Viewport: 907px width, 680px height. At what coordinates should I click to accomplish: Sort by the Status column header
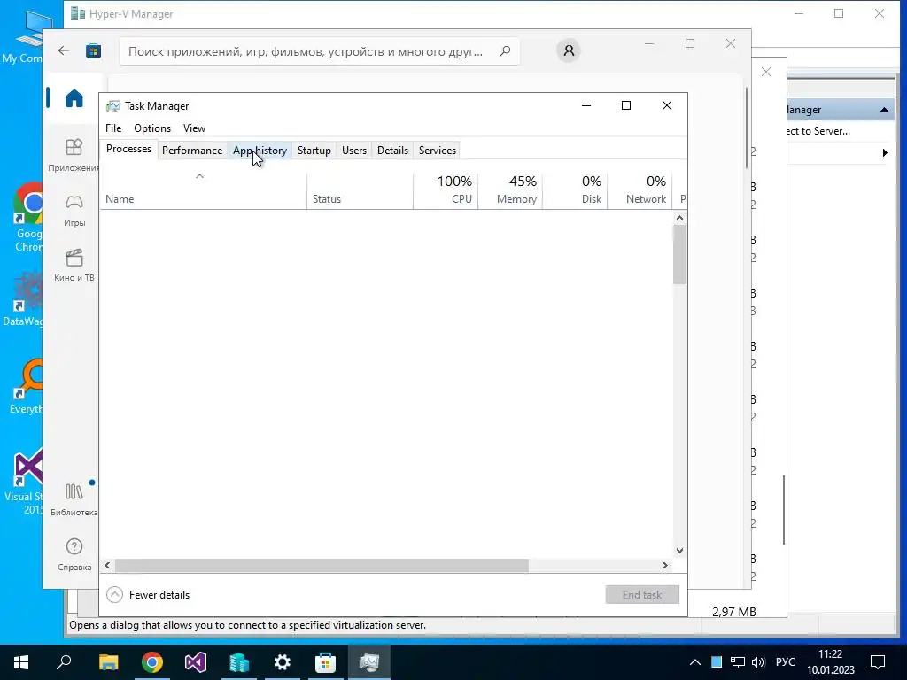point(360,191)
